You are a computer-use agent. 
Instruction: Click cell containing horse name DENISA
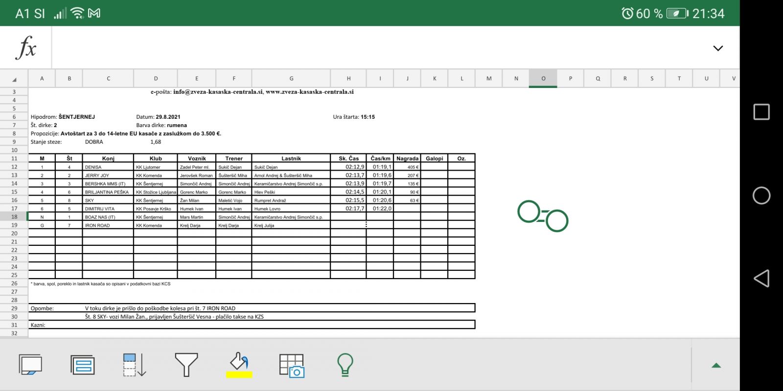click(108, 167)
